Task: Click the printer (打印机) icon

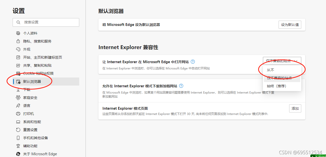Action: 18,114
